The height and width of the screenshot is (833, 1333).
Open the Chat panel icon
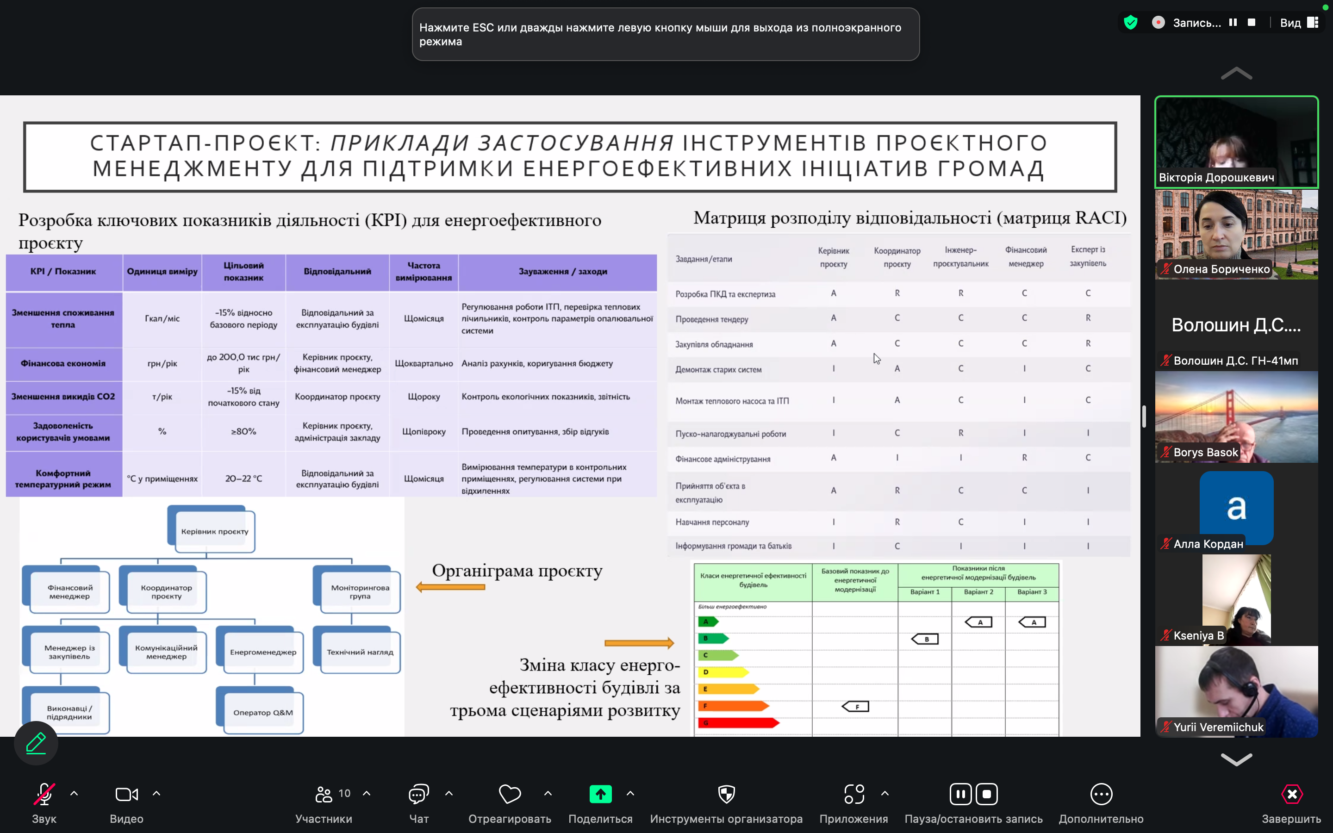[x=418, y=794]
